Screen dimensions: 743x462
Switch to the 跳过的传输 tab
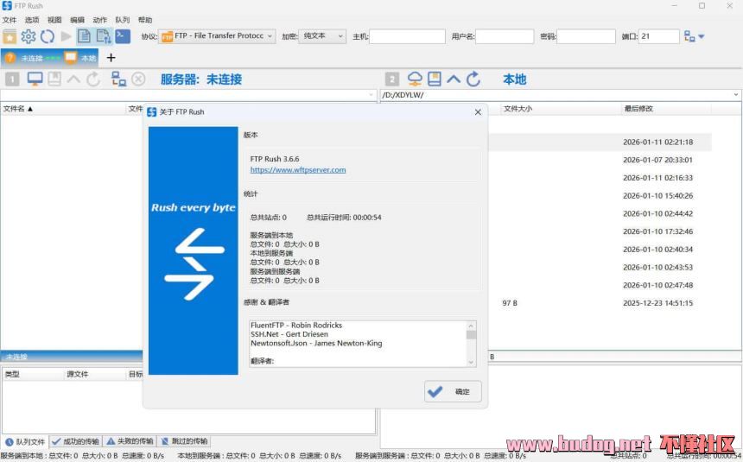[184, 441]
